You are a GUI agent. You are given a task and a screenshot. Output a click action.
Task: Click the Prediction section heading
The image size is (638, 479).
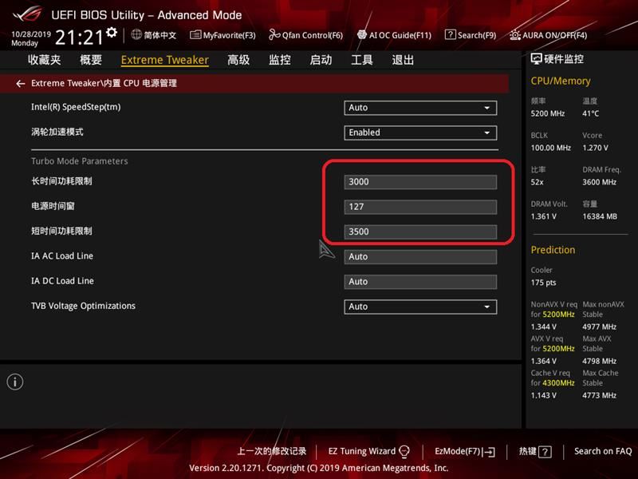(x=553, y=250)
